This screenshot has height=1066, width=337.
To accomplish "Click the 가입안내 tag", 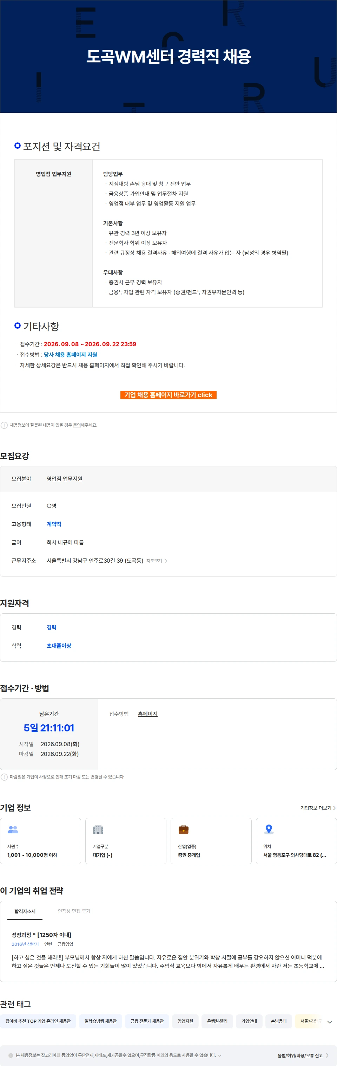I will pos(249,1021).
